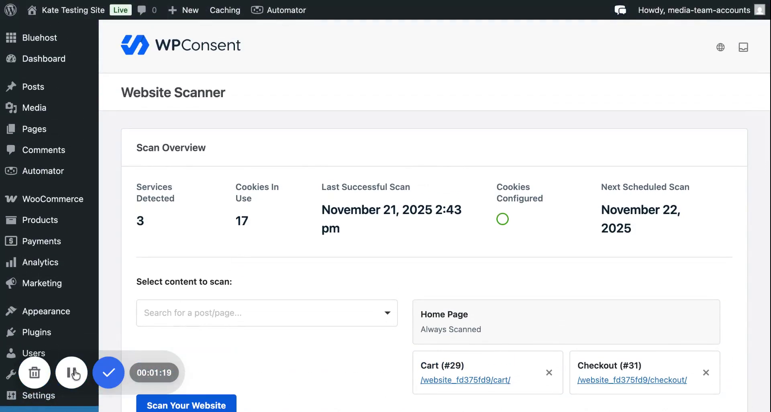Screen dimensions: 771x412
Task: Open the inbox notifications icon
Action: tap(743, 47)
